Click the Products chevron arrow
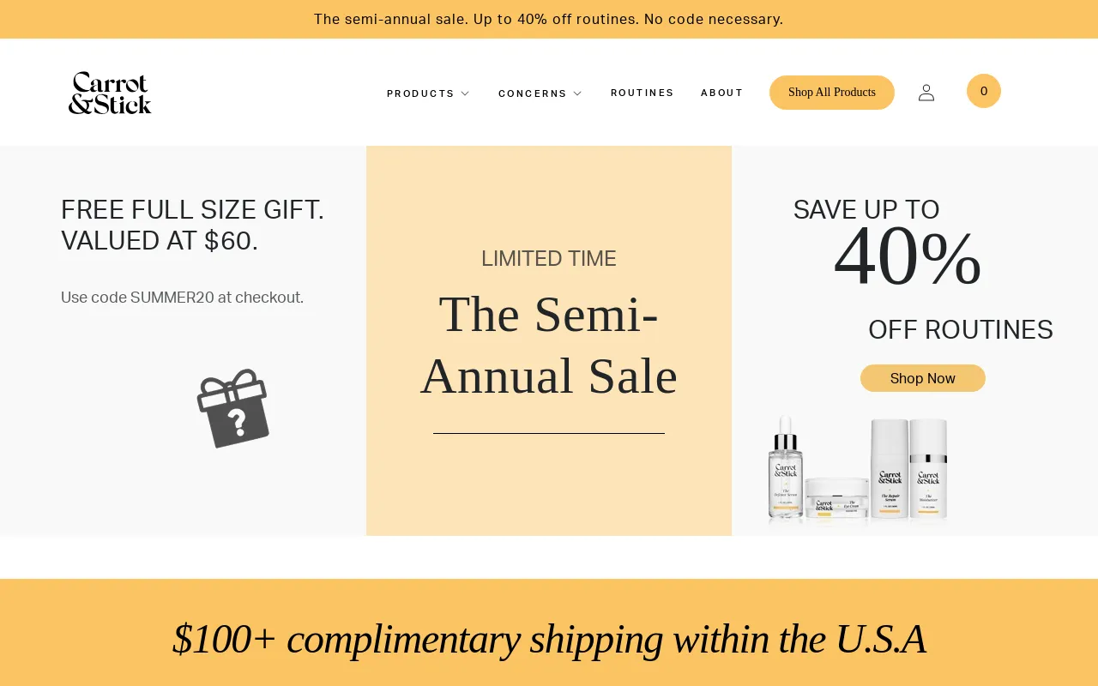The height and width of the screenshot is (686, 1098). [x=465, y=93]
